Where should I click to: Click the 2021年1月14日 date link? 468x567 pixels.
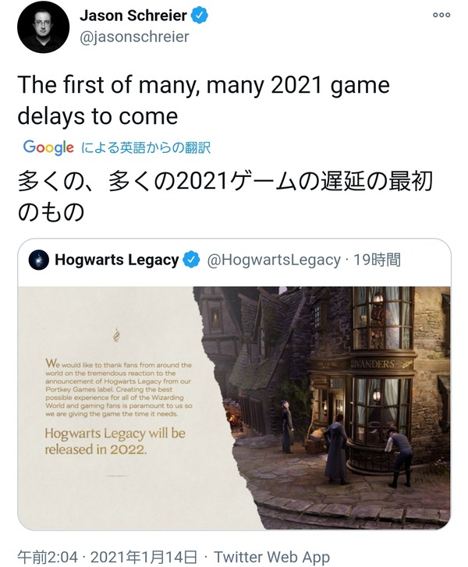[x=144, y=557]
